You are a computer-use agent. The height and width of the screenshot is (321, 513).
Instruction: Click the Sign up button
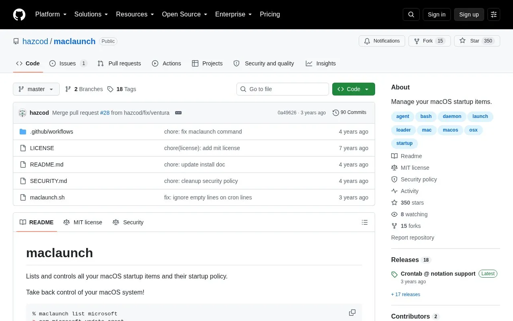469,14
